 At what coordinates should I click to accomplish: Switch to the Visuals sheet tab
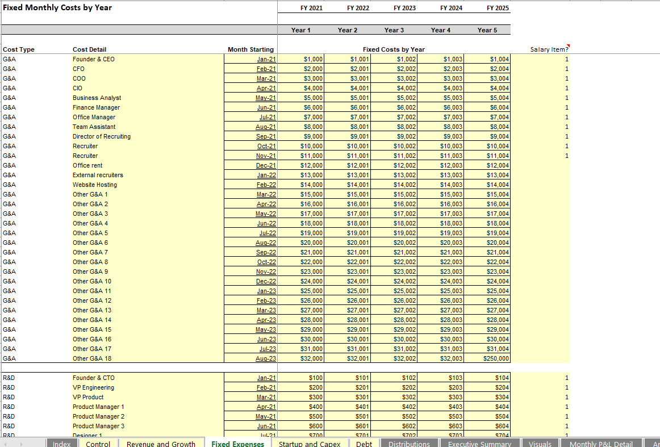540,444
